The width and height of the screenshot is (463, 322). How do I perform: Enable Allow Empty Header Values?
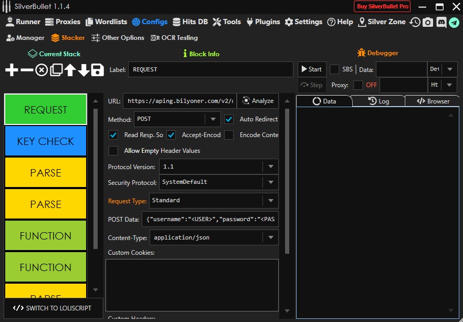(x=113, y=151)
